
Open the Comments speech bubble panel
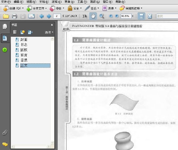pos(5,144)
